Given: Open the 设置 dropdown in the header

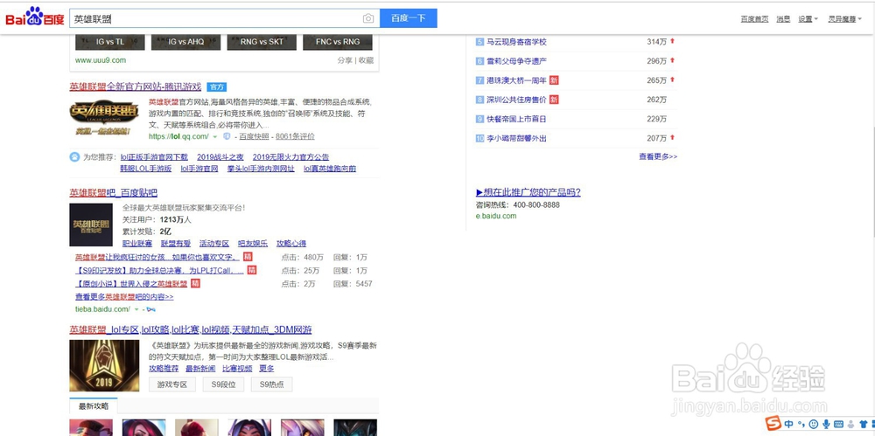Looking at the screenshot, I should 808,19.
